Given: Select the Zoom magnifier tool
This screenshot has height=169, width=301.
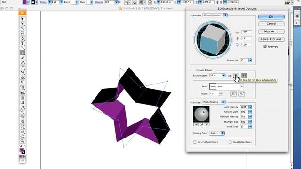Looking at the screenshot, I should (22, 141).
